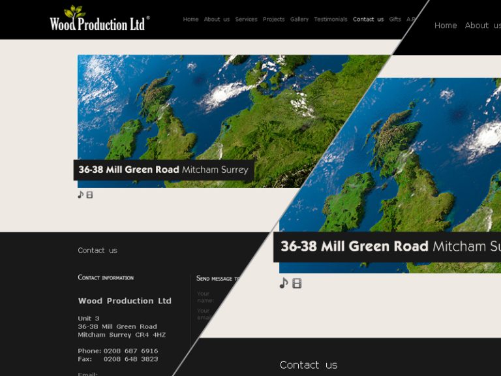
Task: Click the 'Contact information' heading
Action: [106, 277]
